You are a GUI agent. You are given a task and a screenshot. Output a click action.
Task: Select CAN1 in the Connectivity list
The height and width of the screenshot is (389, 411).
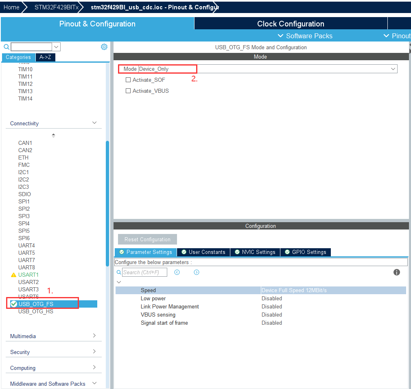click(x=25, y=143)
